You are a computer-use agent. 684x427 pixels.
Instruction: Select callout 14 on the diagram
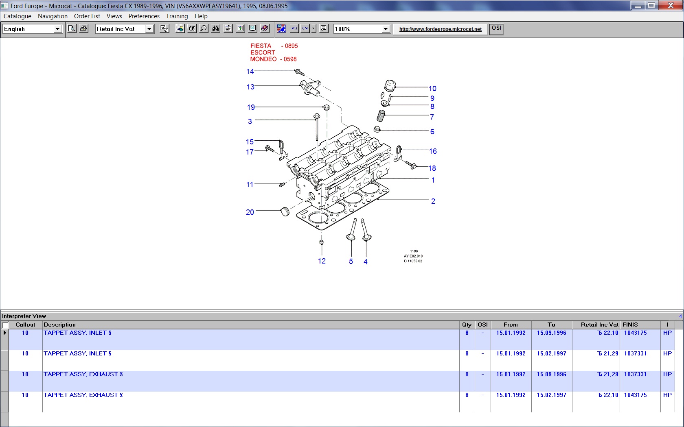click(250, 72)
